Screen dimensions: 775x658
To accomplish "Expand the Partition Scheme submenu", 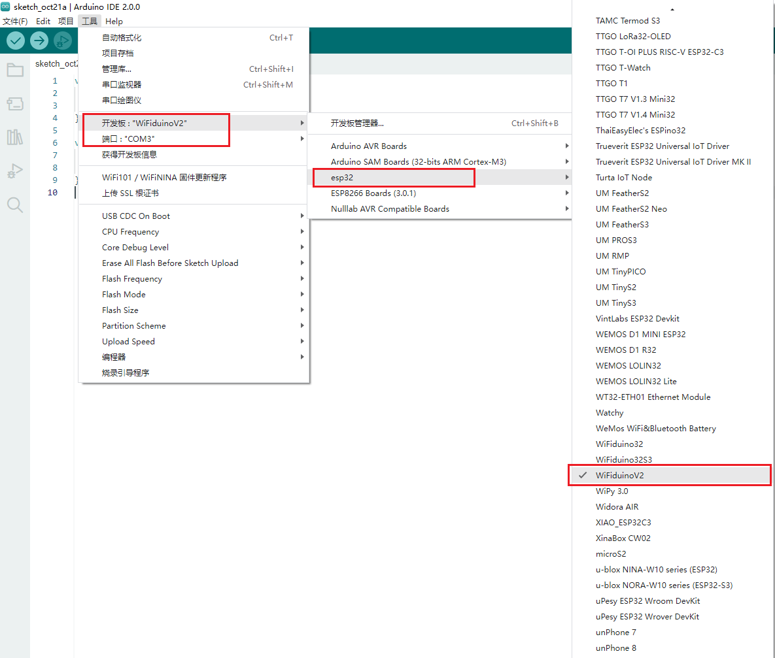I will [x=133, y=325].
